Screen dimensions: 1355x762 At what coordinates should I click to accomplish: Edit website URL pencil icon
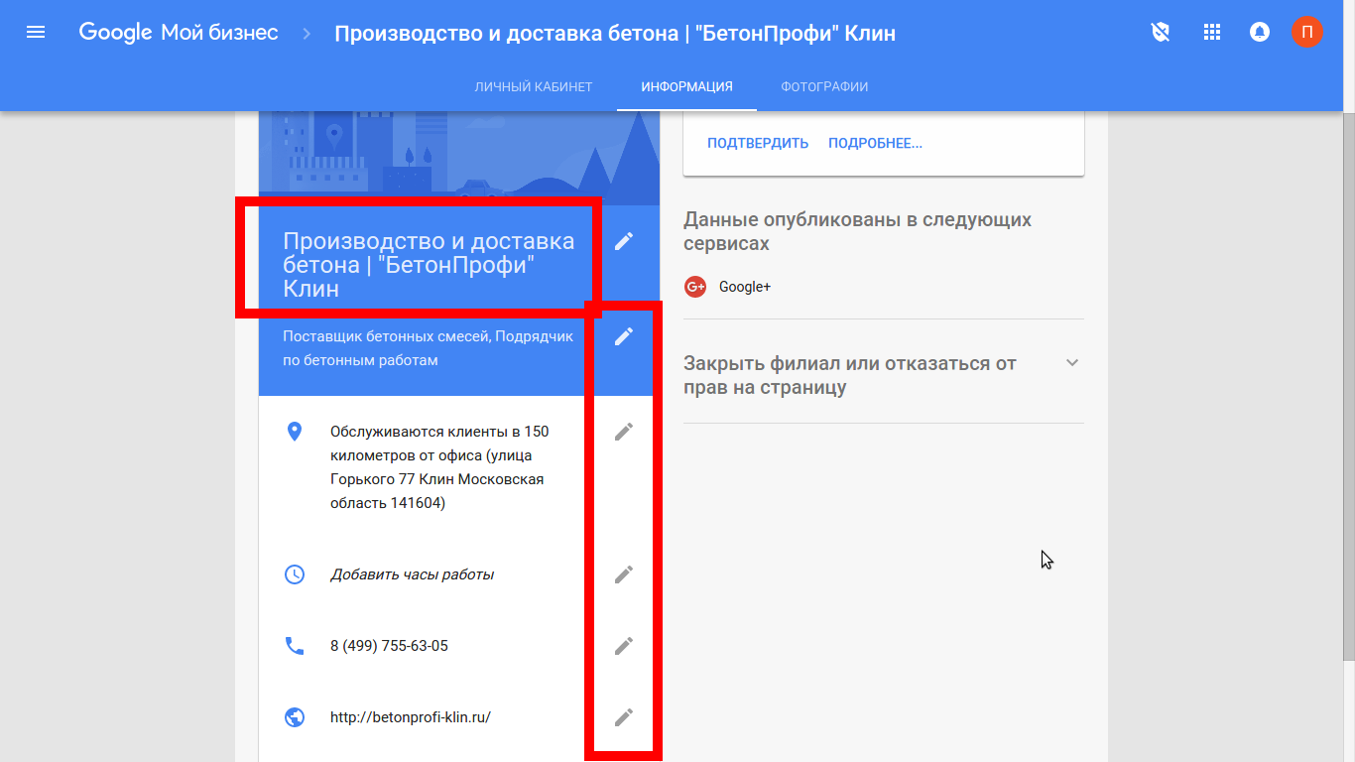[623, 717]
